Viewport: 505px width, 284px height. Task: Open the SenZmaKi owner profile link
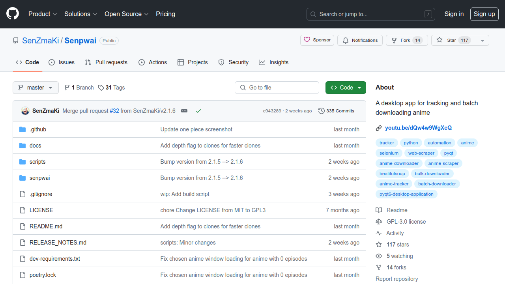coord(41,41)
